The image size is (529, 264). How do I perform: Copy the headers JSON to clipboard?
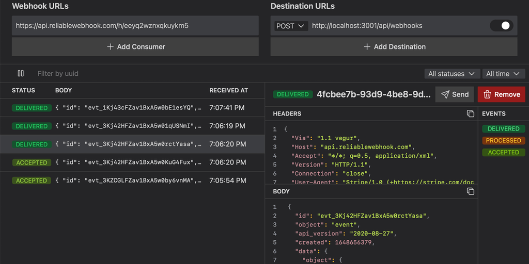(x=470, y=113)
